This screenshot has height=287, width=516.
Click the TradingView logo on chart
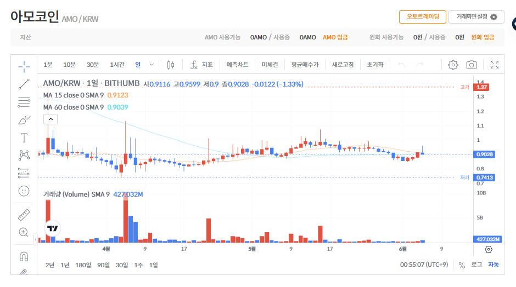tap(52, 228)
